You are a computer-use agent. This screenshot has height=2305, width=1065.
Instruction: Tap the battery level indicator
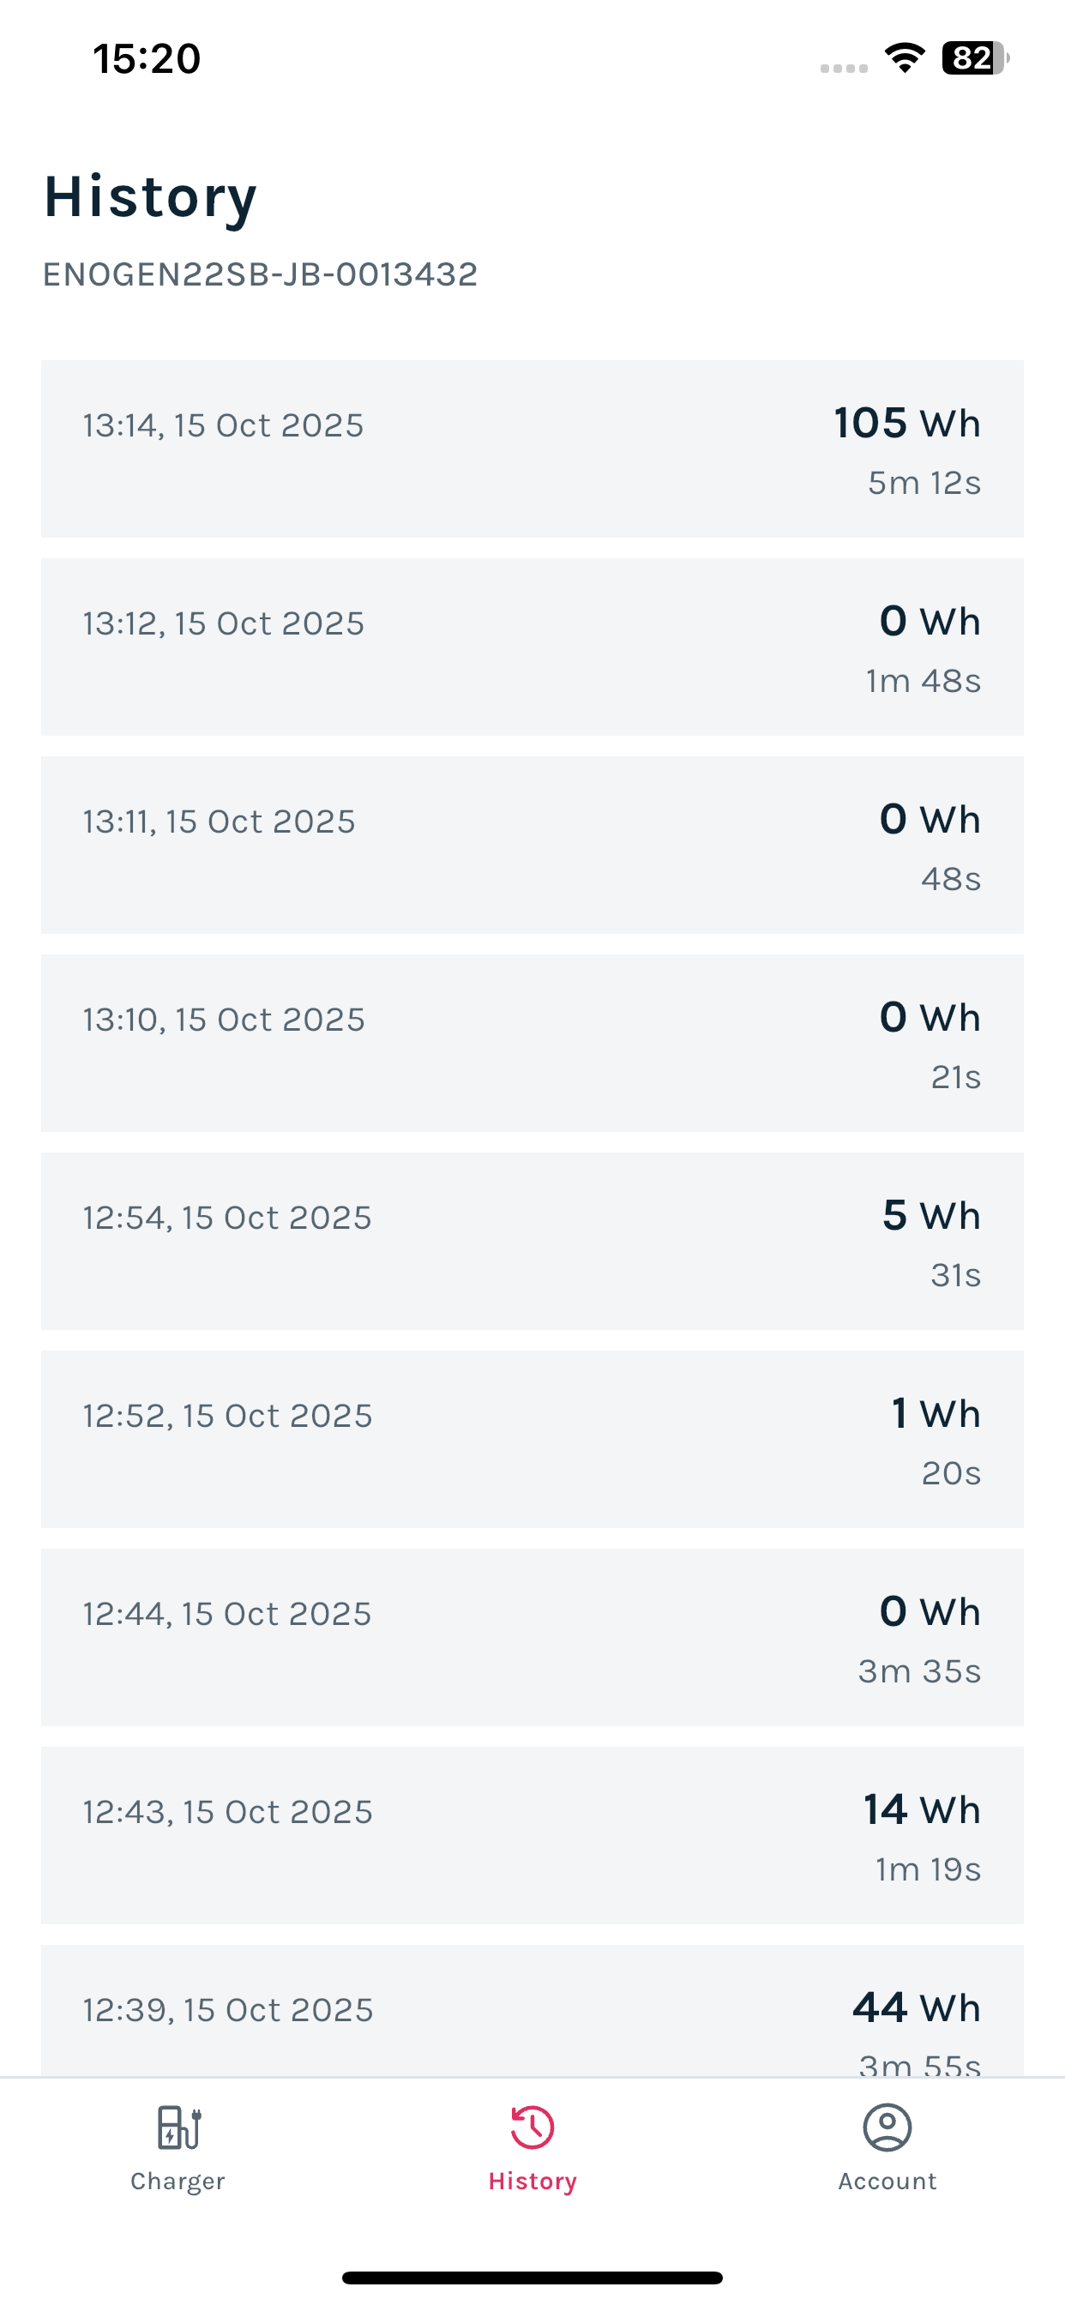coord(976,58)
